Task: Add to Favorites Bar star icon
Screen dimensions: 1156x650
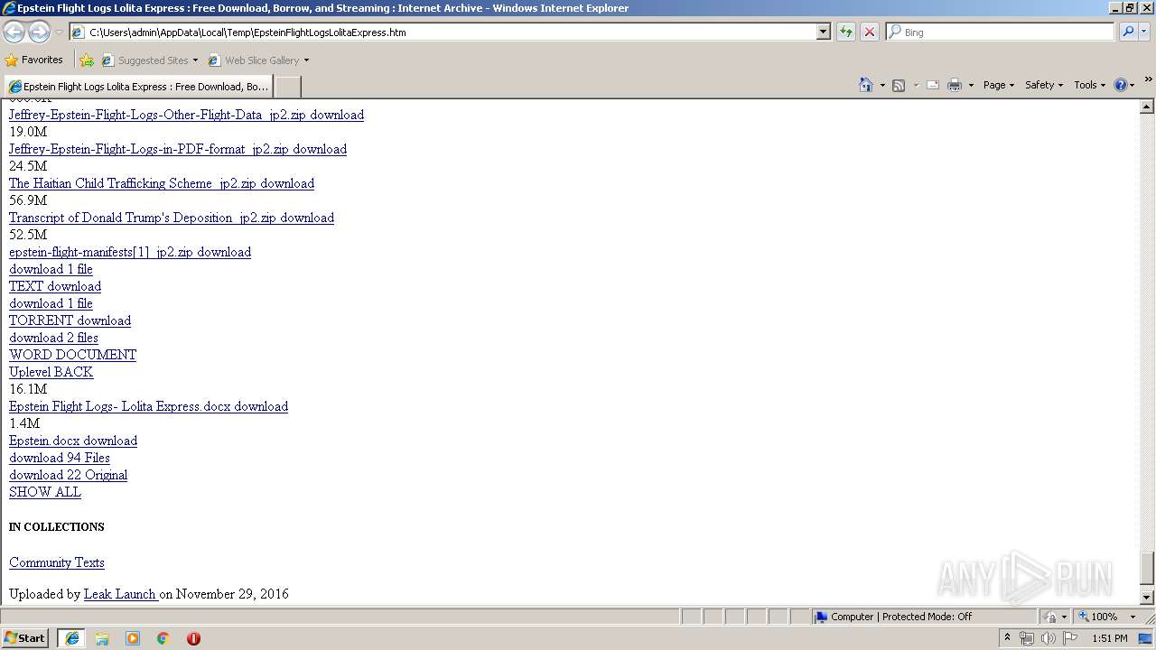Action: 87,60
